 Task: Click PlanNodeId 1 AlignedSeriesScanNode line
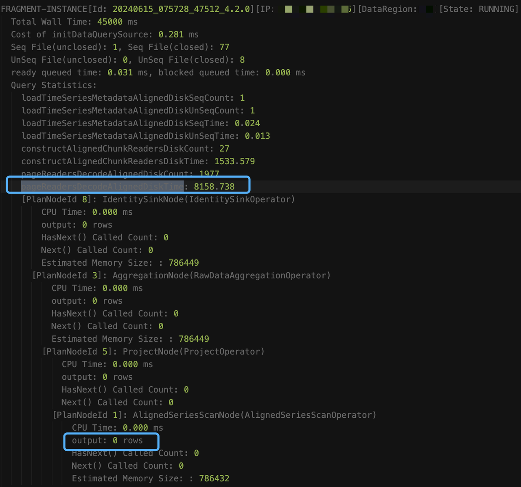(x=214, y=415)
